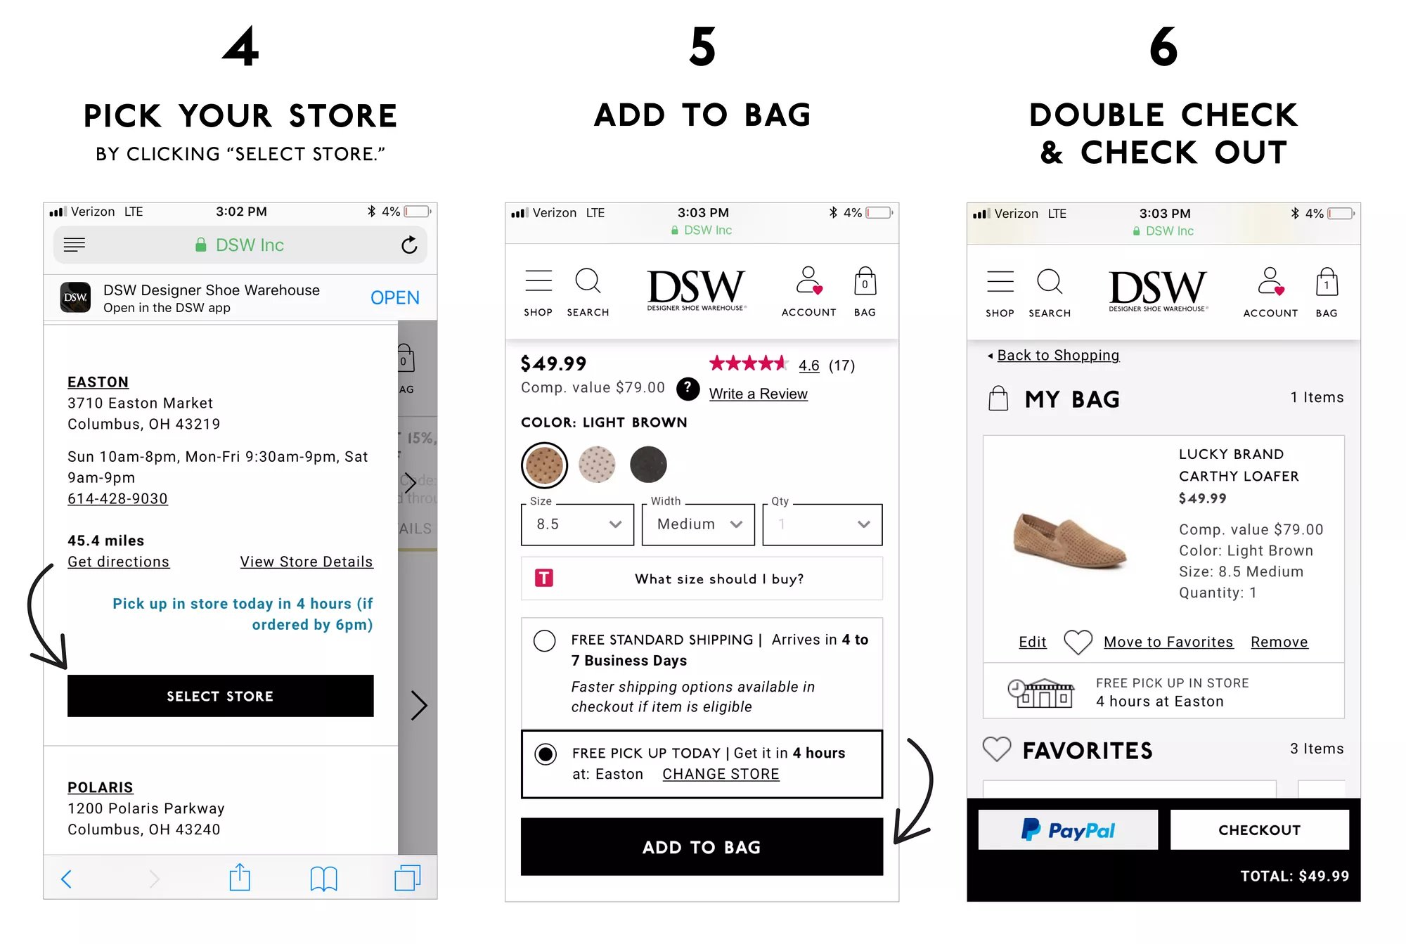Expand Width dropdown showing Medium

pos(696,524)
